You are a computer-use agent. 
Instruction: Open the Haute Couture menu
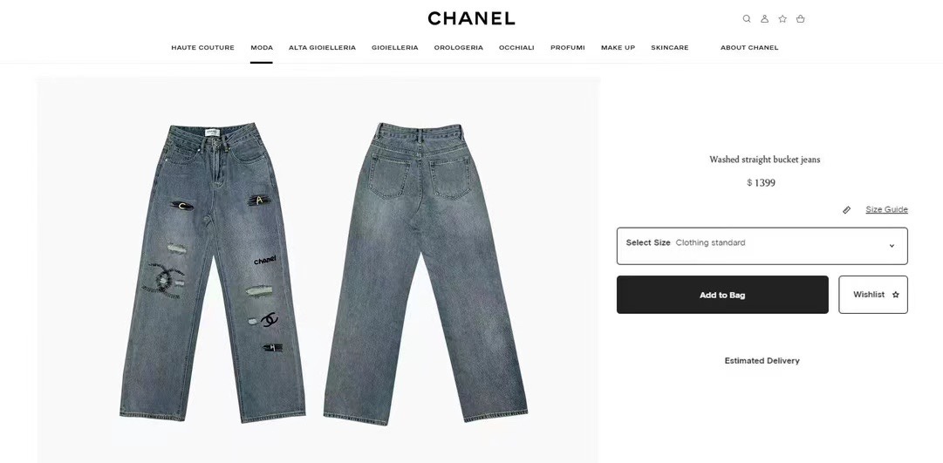coord(202,47)
